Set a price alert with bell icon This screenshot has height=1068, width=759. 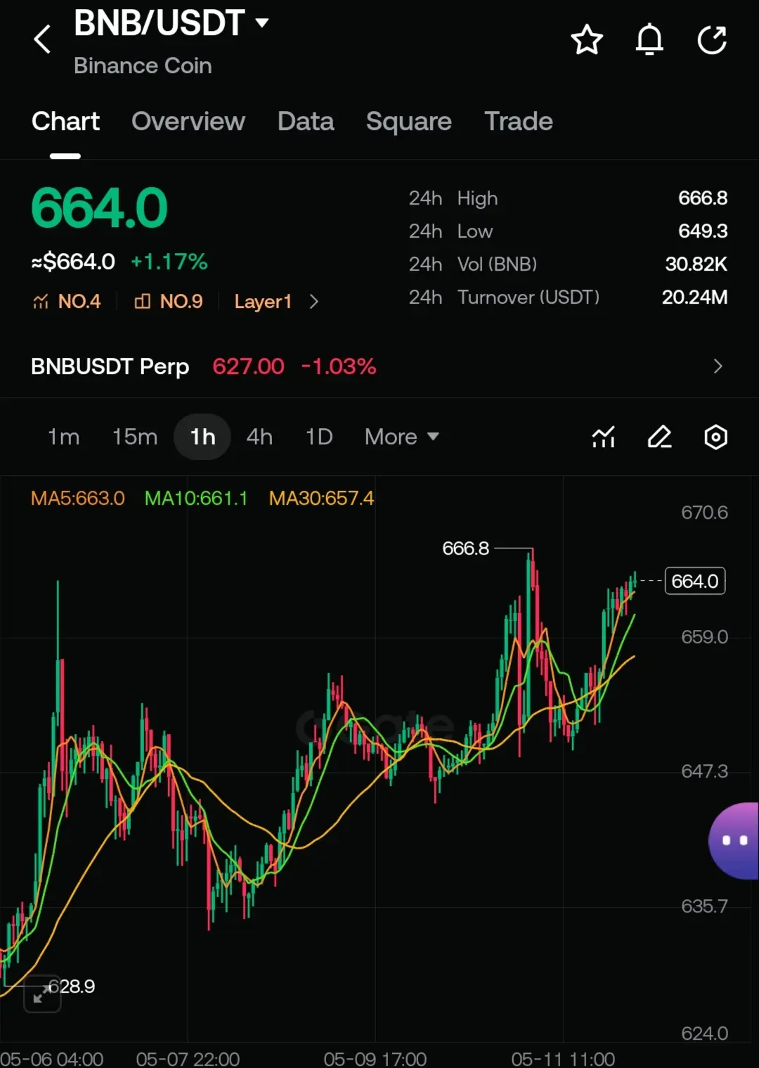coord(649,39)
